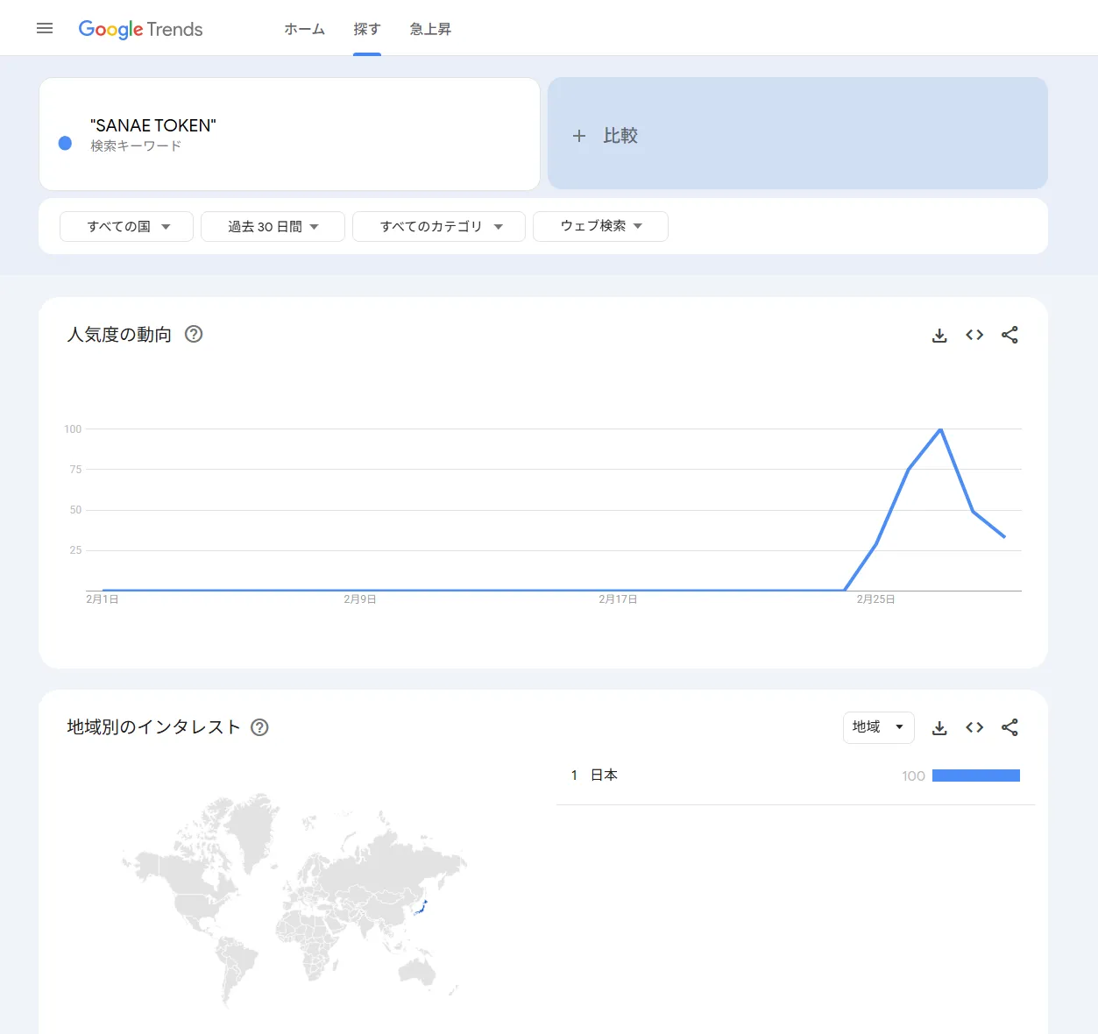
Task: Change the time range 過去30日間
Action: click(273, 226)
